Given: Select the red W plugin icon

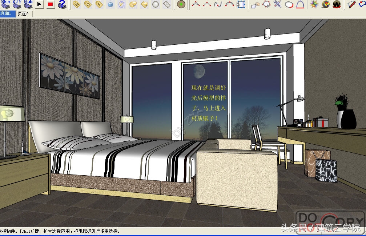Looking at the screenshot, I should [337, 5].
